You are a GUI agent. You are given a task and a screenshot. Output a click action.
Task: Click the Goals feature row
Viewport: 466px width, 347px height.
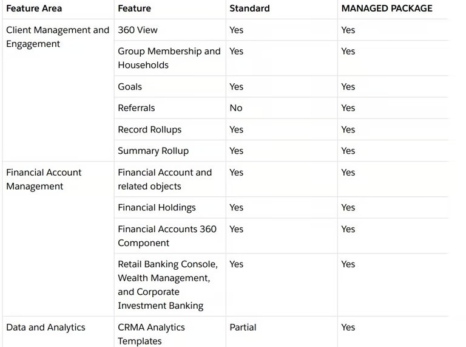coord(130,87)
